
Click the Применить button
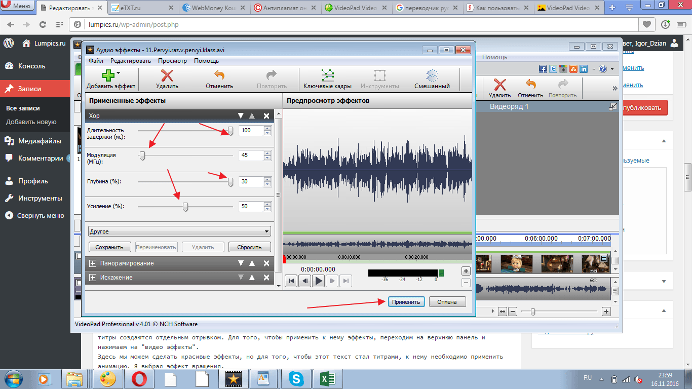point(406,302)
